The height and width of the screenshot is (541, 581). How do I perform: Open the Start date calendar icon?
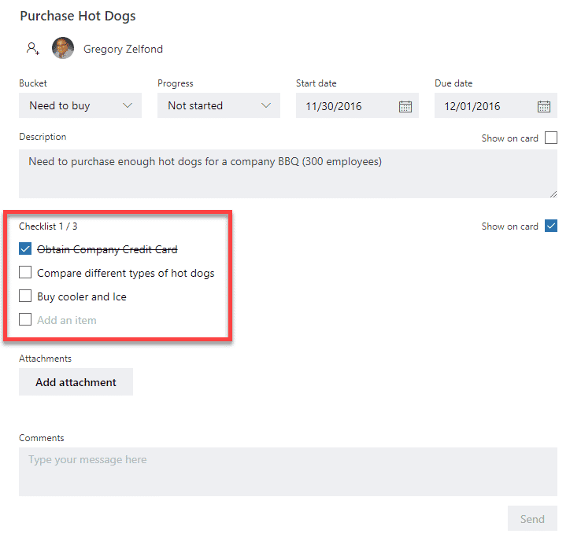click(x=405, y=106)
